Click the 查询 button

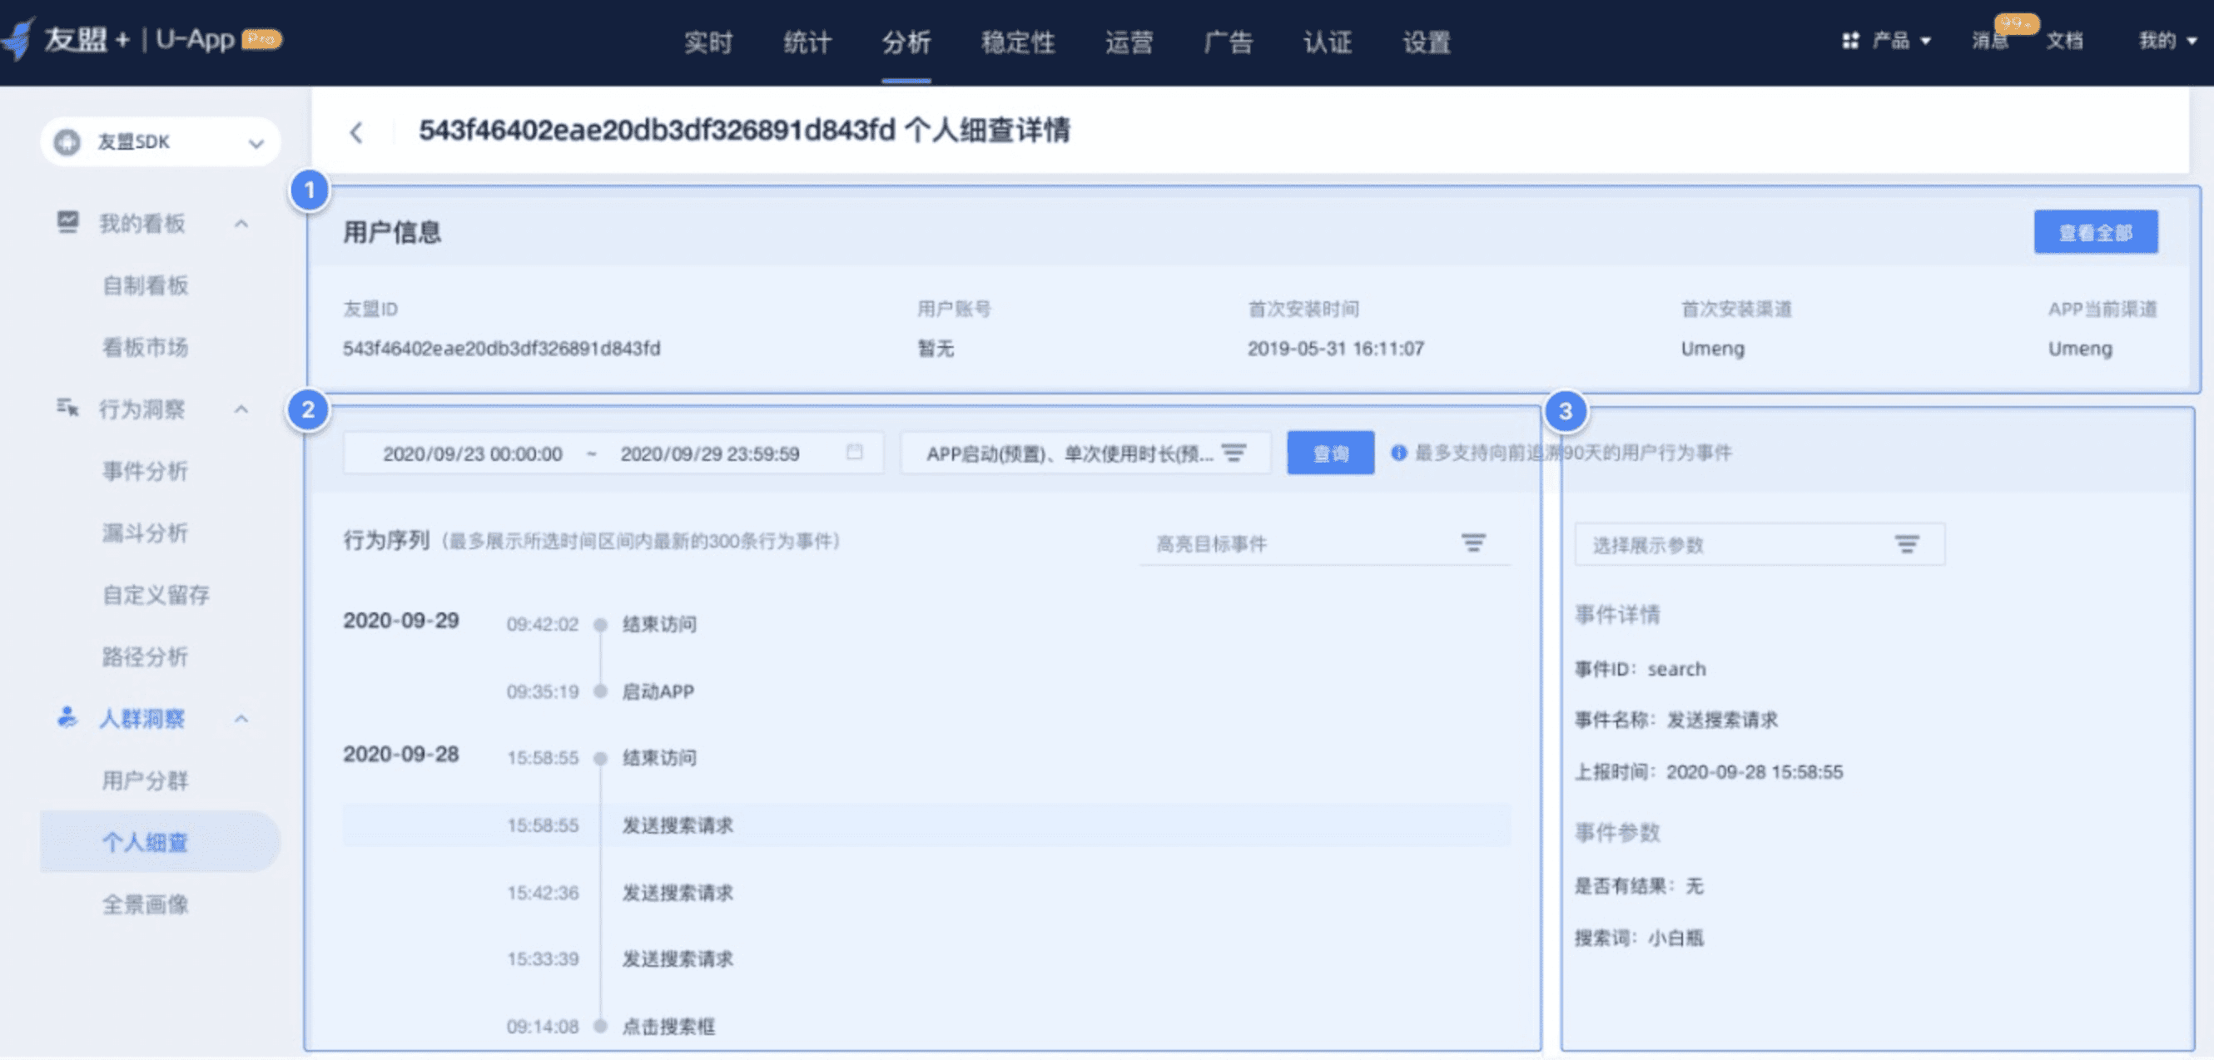pyautogui.click(x=1329, y=453)
